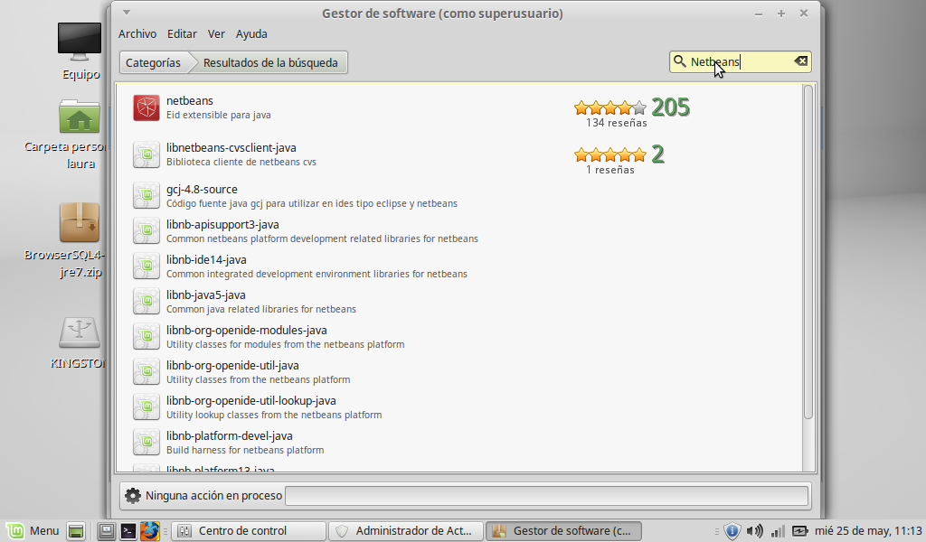The width and height of the screenshot is (926, 542).
Task: Open the Ayuda menu
Action: click(251, 33)
